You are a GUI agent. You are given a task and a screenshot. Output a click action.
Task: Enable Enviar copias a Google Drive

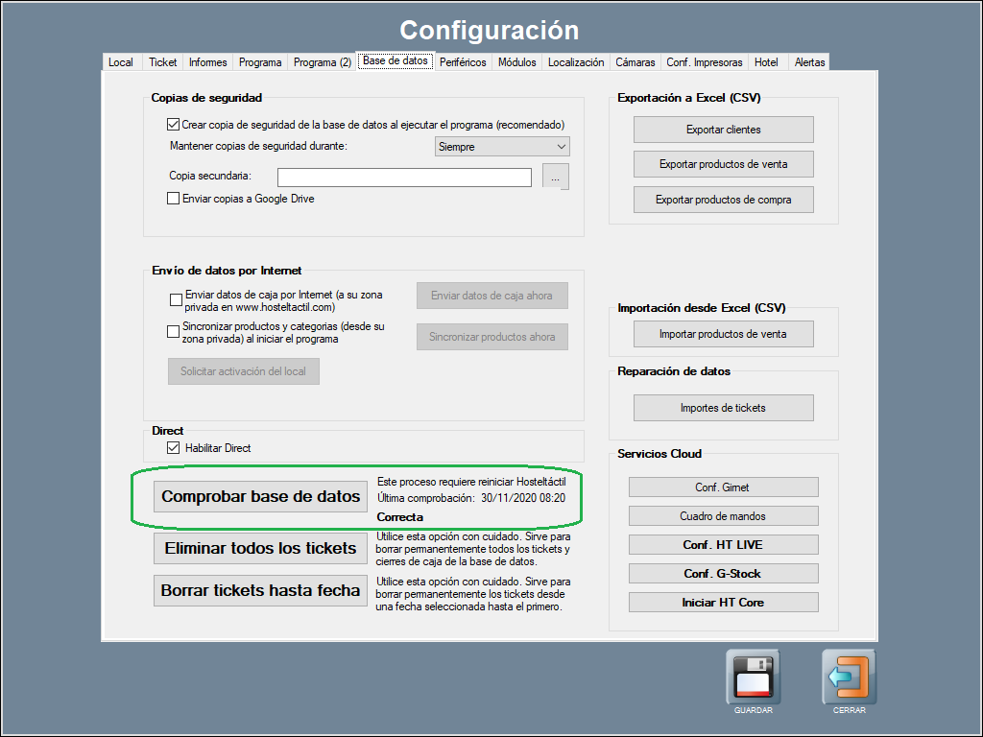pos(174,199)
